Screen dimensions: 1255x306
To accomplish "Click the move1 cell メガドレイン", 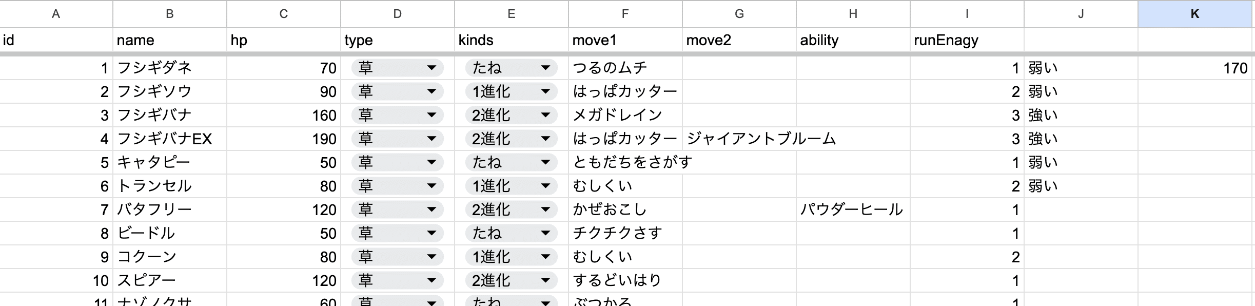I will tap(625, 115).
